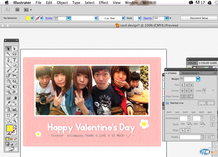Activate the Direct Selection tool
218x157 pixels.
pyautogui.click(x=14, y=49)
